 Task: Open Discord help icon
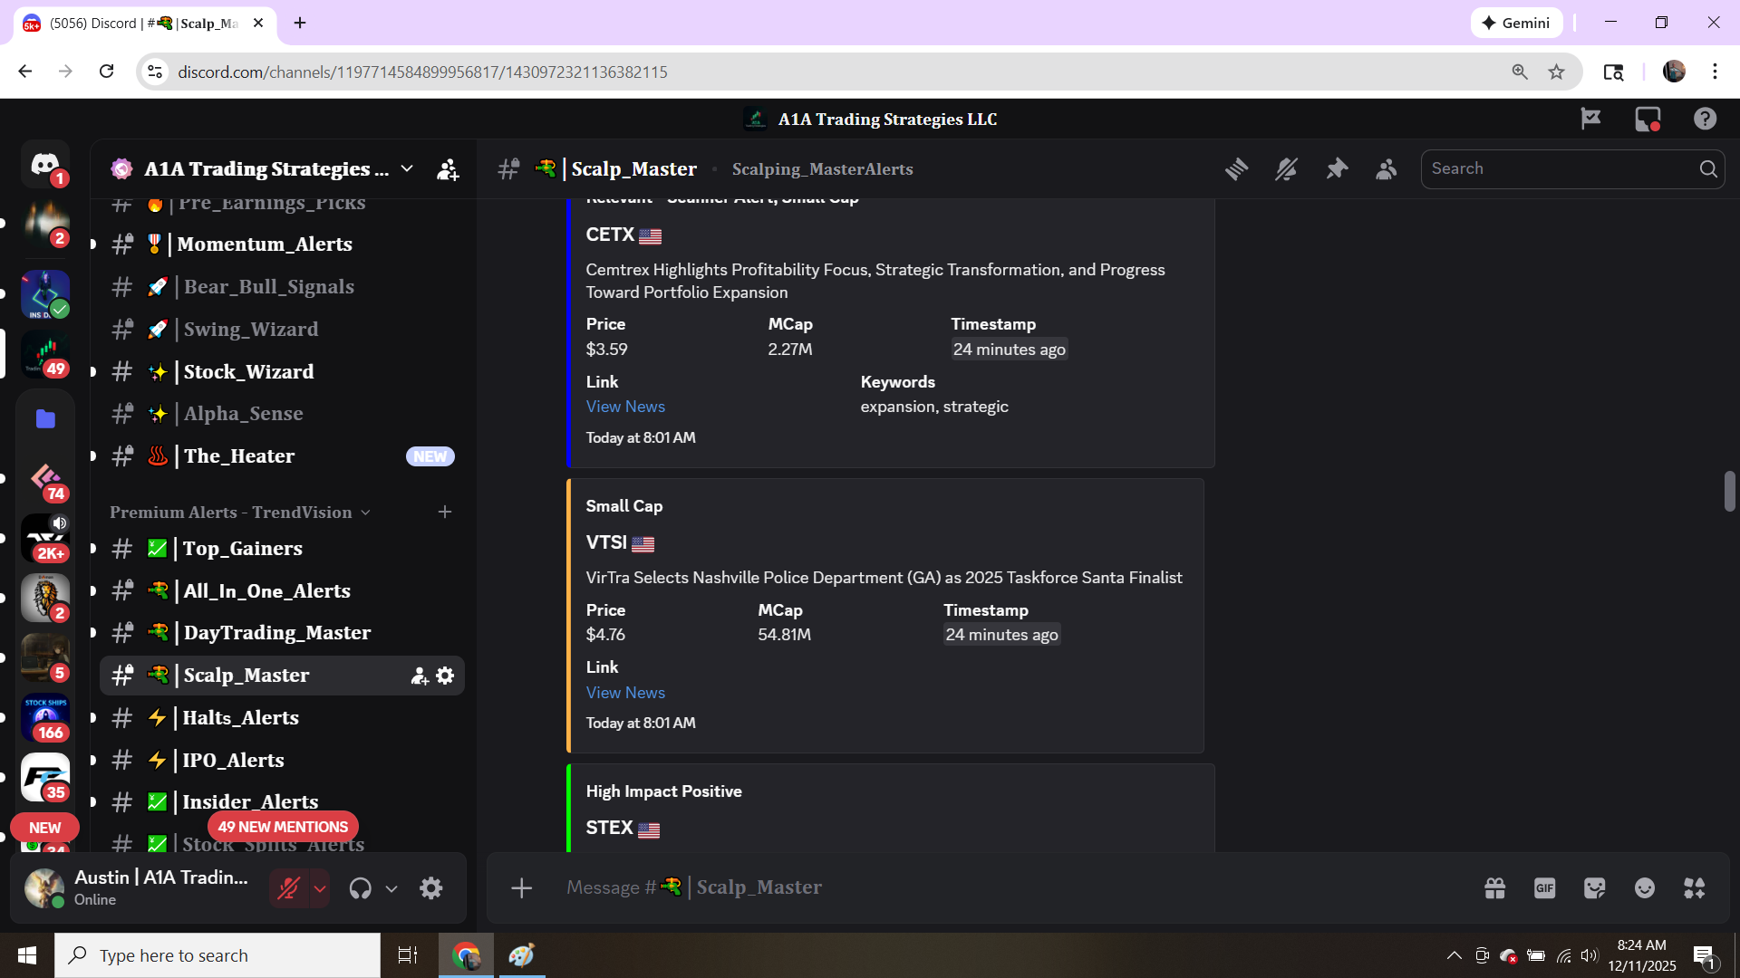coord(1705,119)
